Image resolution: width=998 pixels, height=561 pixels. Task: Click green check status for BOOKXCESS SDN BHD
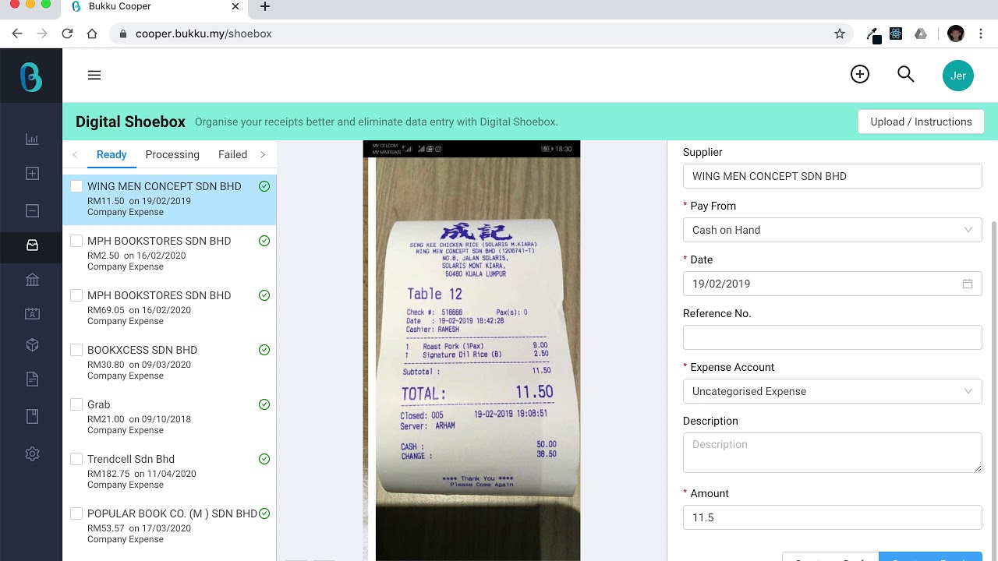[264, 350]
